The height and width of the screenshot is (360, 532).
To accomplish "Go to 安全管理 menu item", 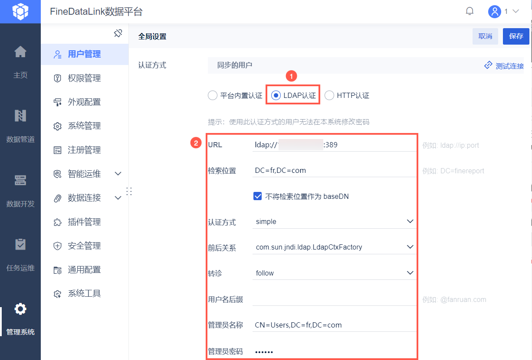I will pyautogui.click(x=85, y=246).
